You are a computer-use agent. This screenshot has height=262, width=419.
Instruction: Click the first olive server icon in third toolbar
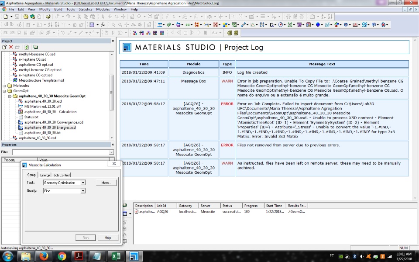click(229, 33)
